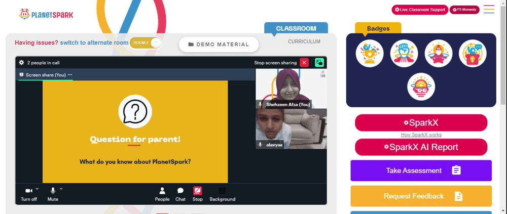
Task: Expand camera options chevron
Action: pos(37,189)
